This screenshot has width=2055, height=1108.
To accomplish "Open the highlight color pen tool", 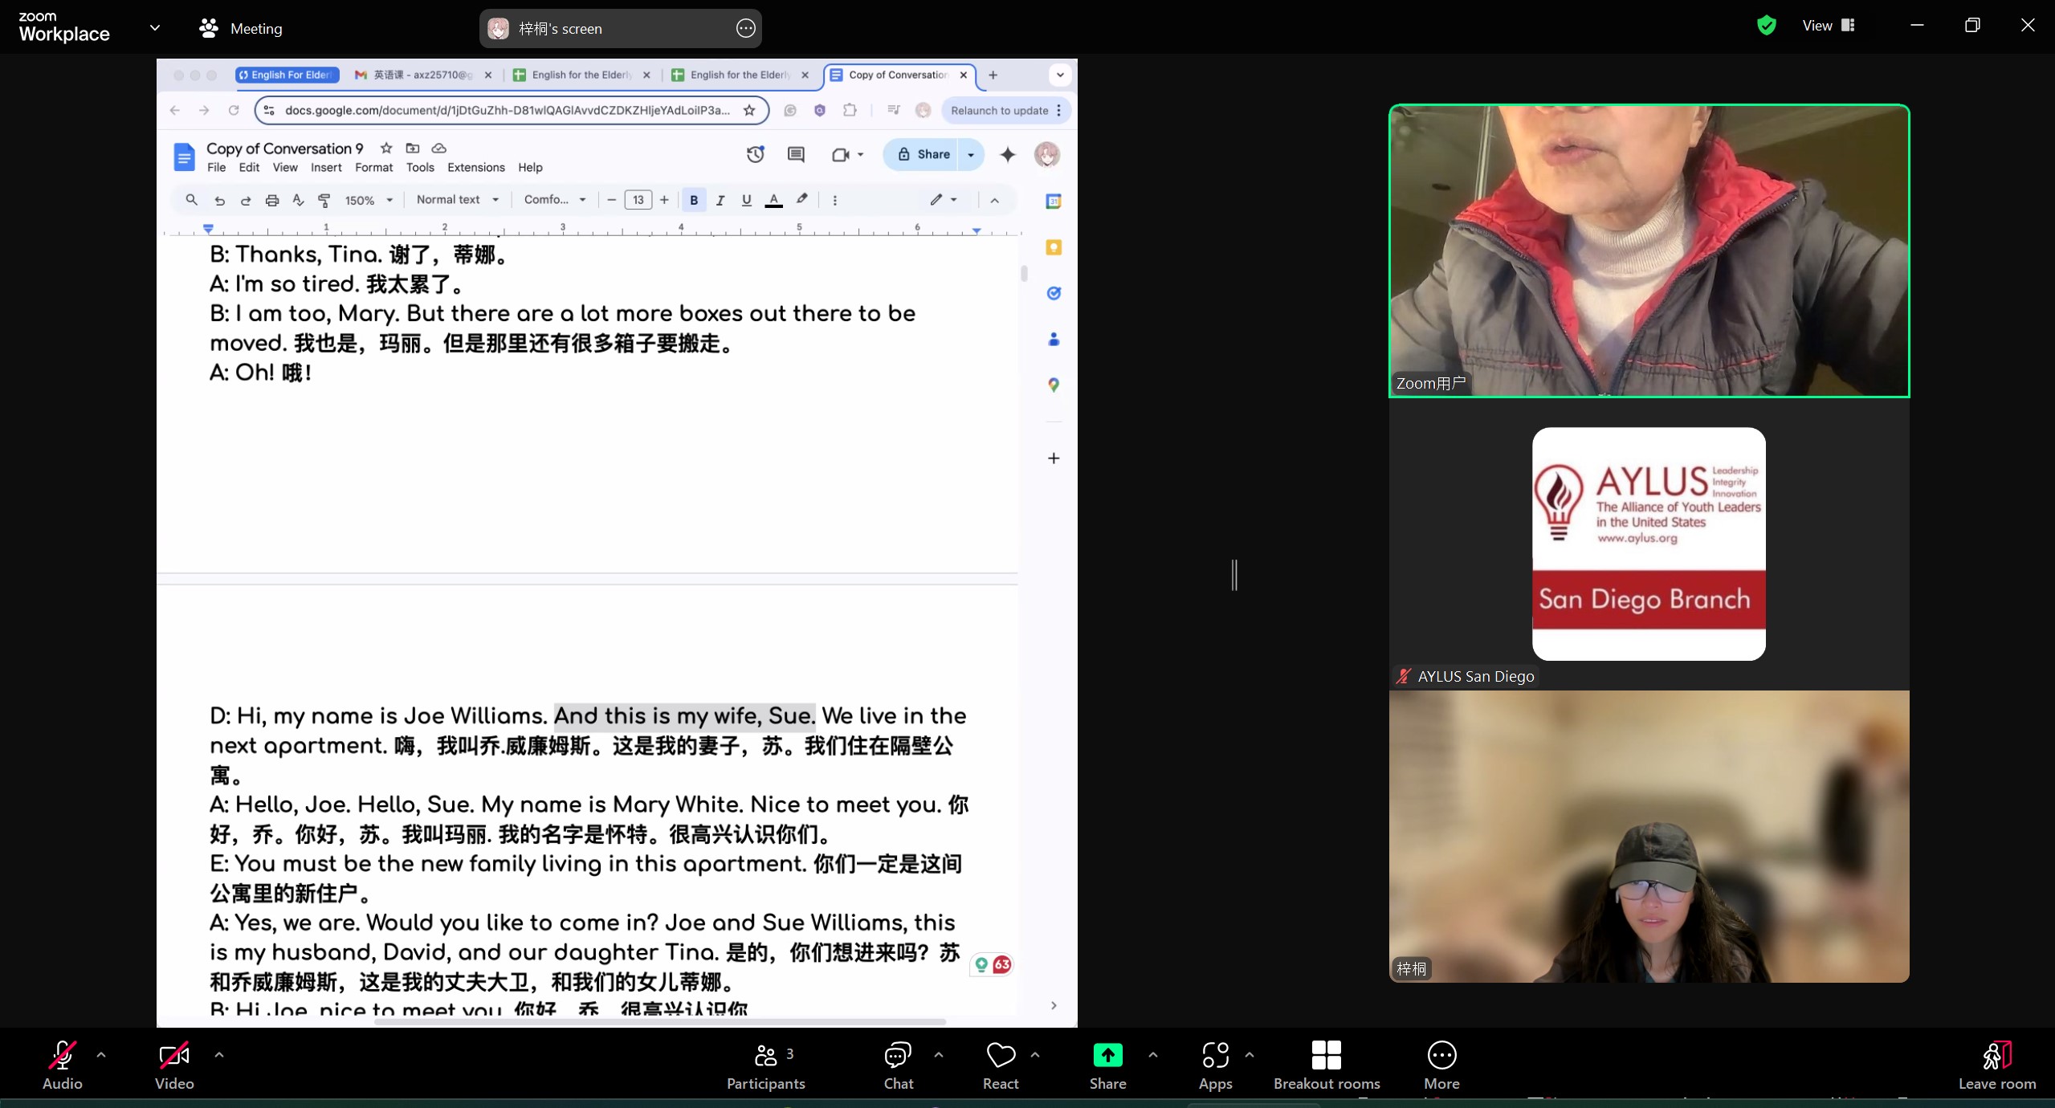I will tap(801, 200).
